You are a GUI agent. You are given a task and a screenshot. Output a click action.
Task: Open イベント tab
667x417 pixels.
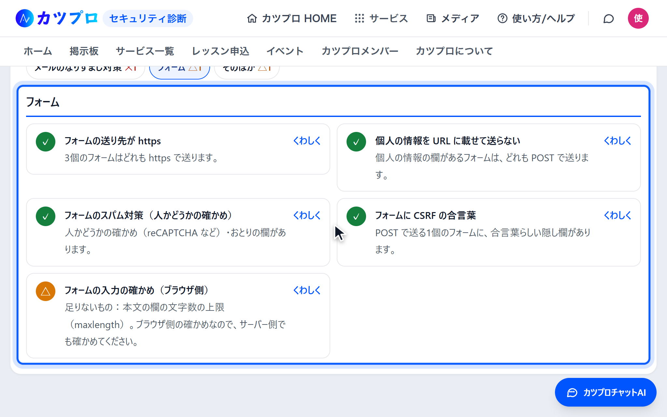point(285,51)
